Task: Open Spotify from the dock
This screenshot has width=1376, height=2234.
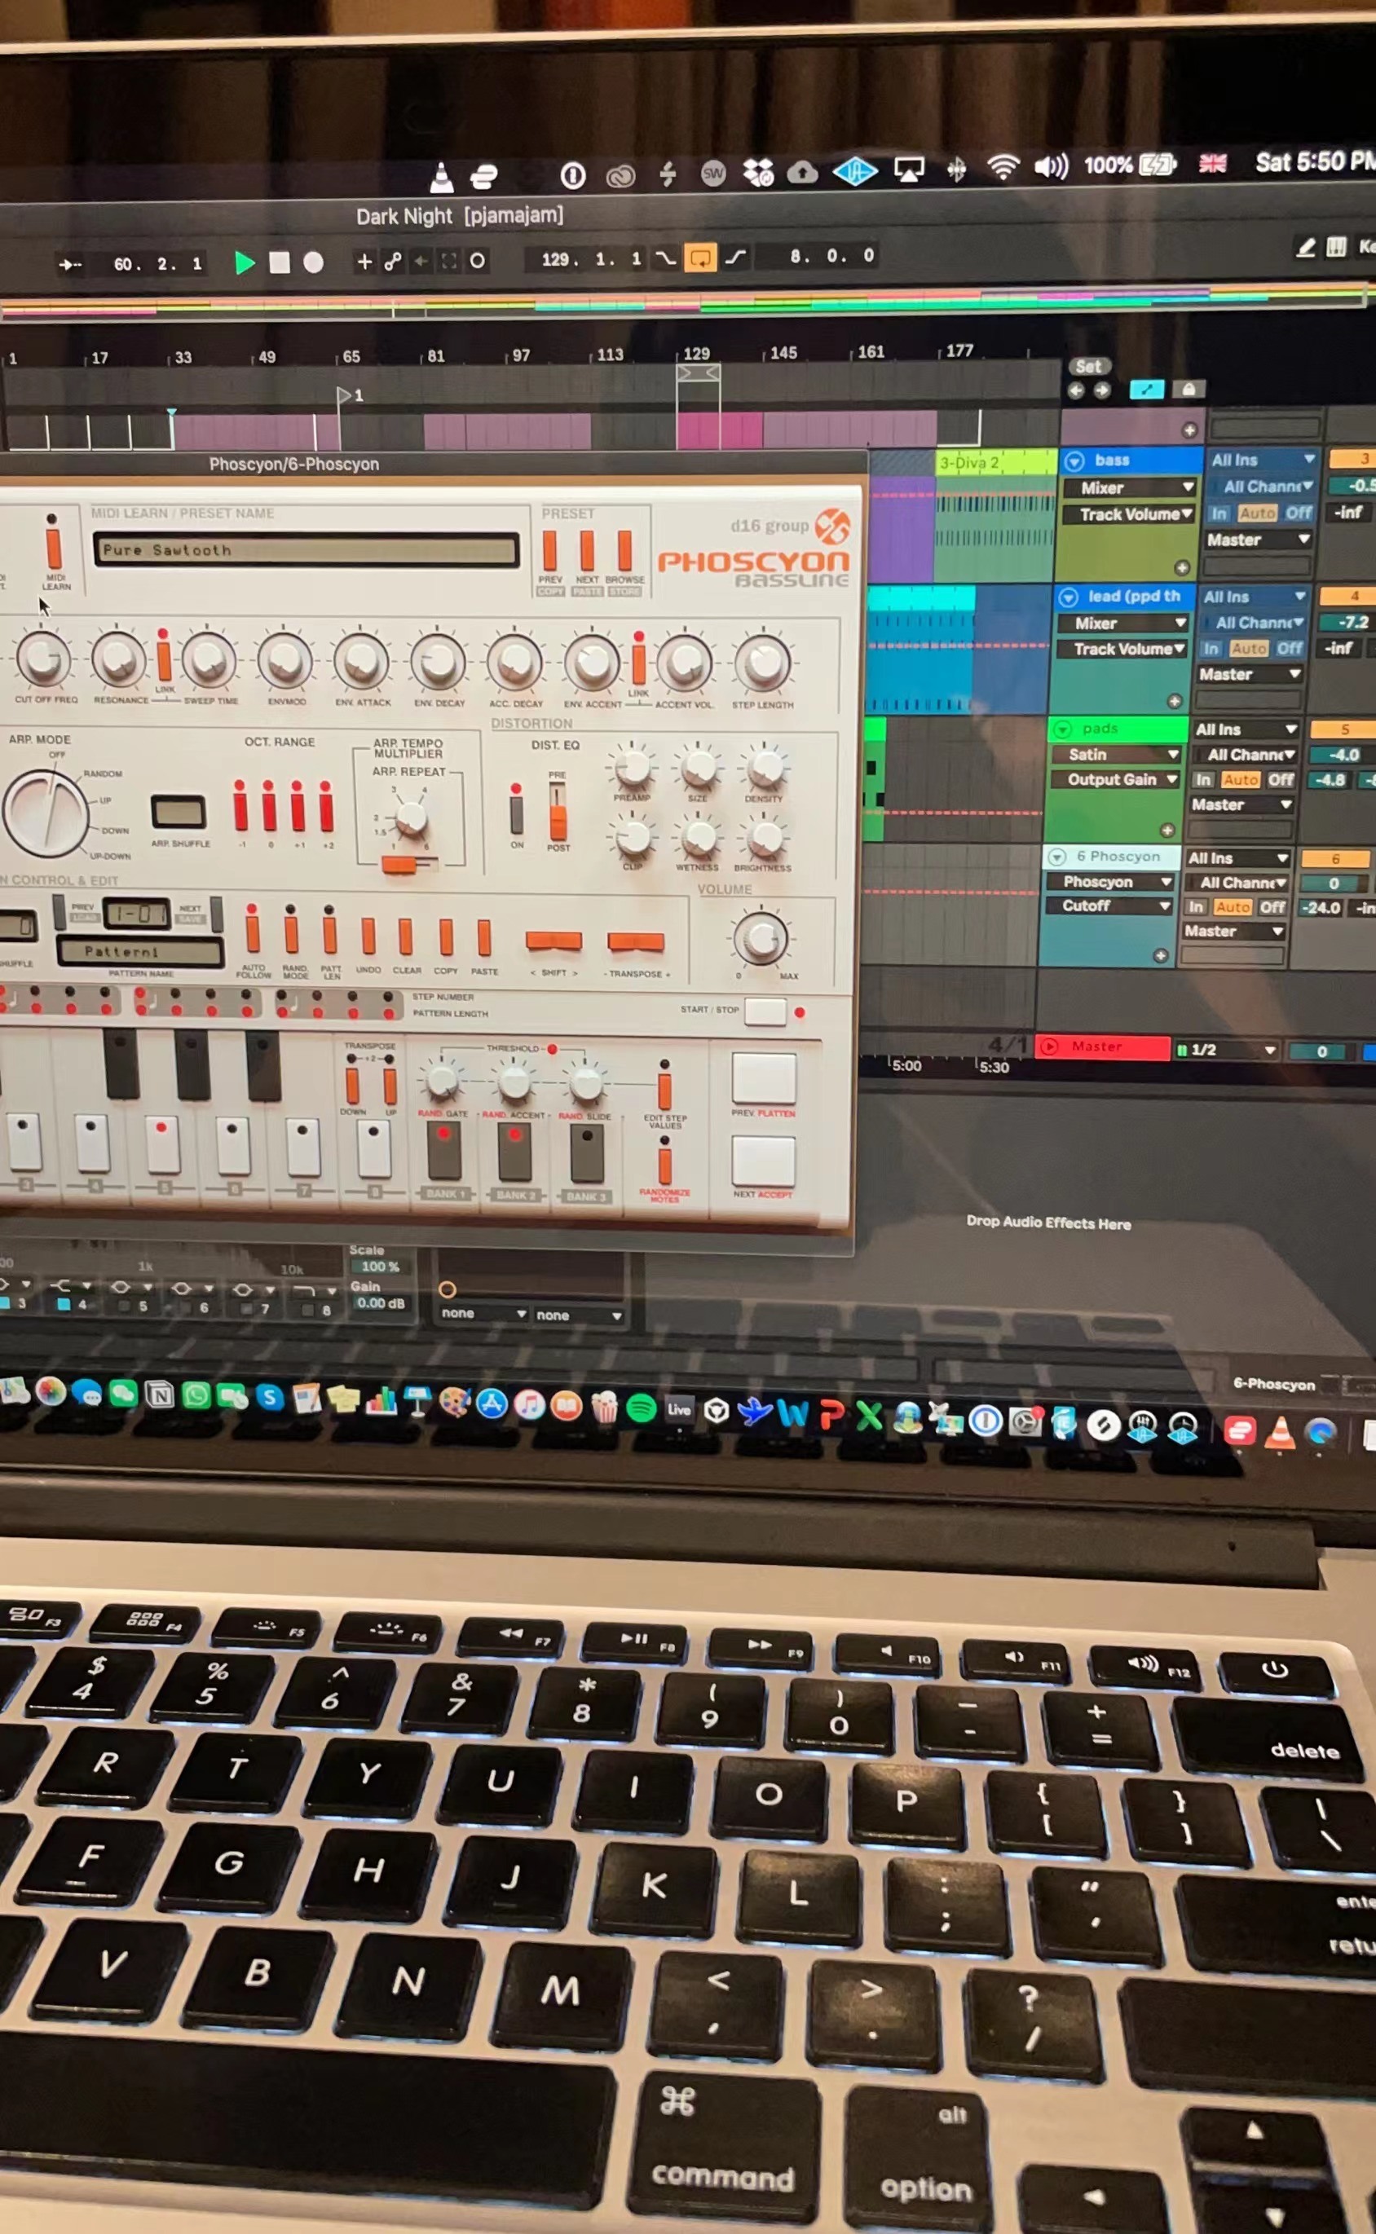Action: click(x=642, y=1409)
